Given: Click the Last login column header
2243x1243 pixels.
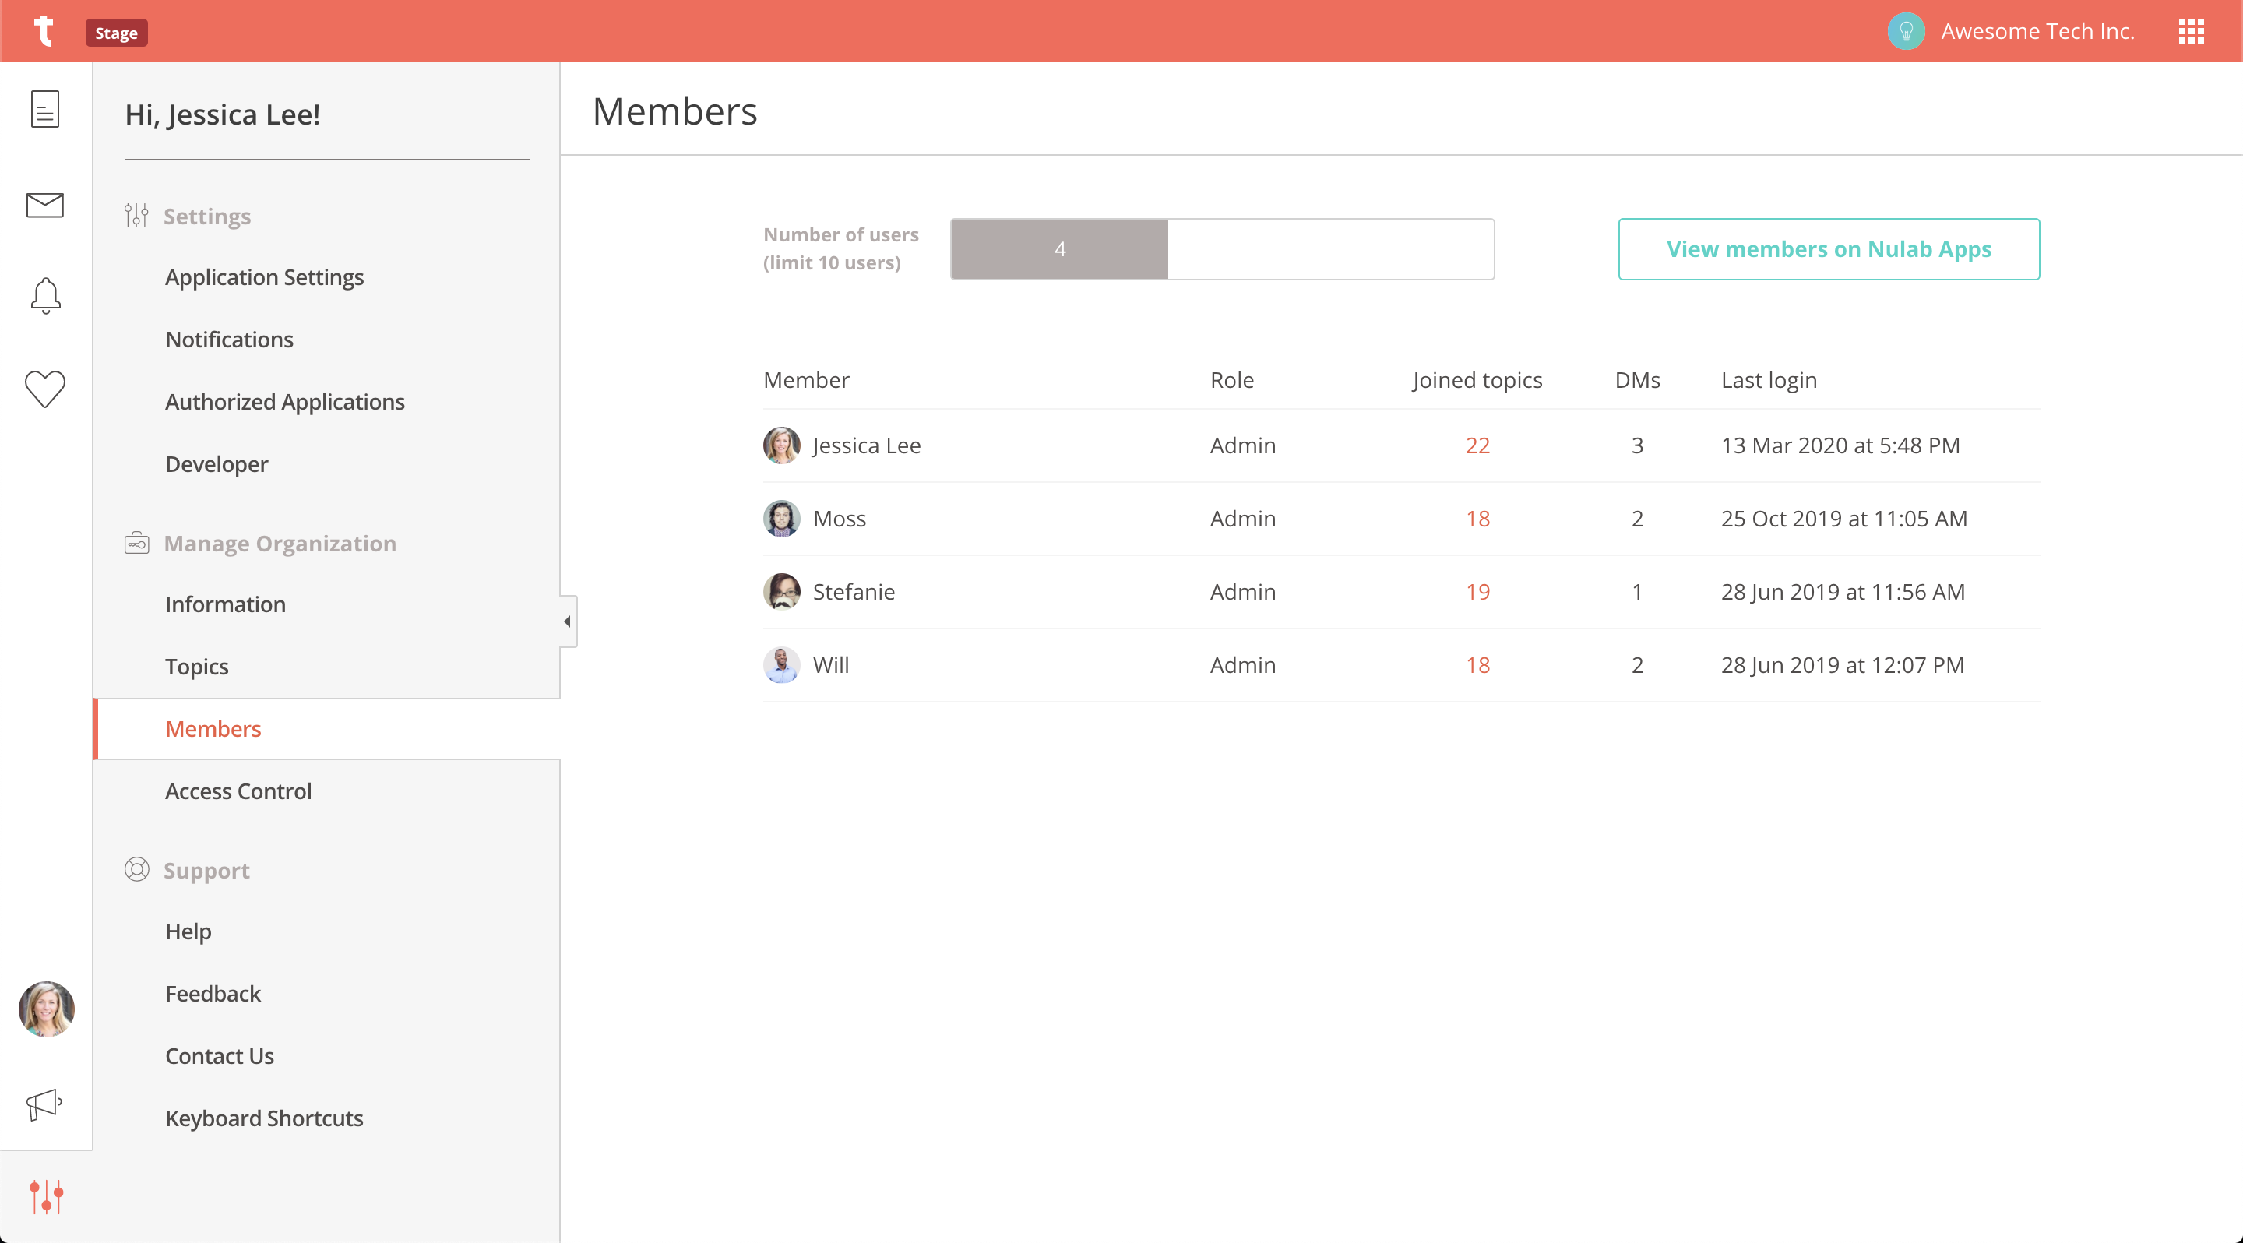Looking at the screenshot, I should tap(1769, 380).
